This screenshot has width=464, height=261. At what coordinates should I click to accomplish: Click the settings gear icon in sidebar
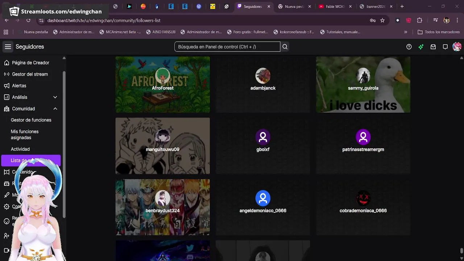click(x=7, y=207)
